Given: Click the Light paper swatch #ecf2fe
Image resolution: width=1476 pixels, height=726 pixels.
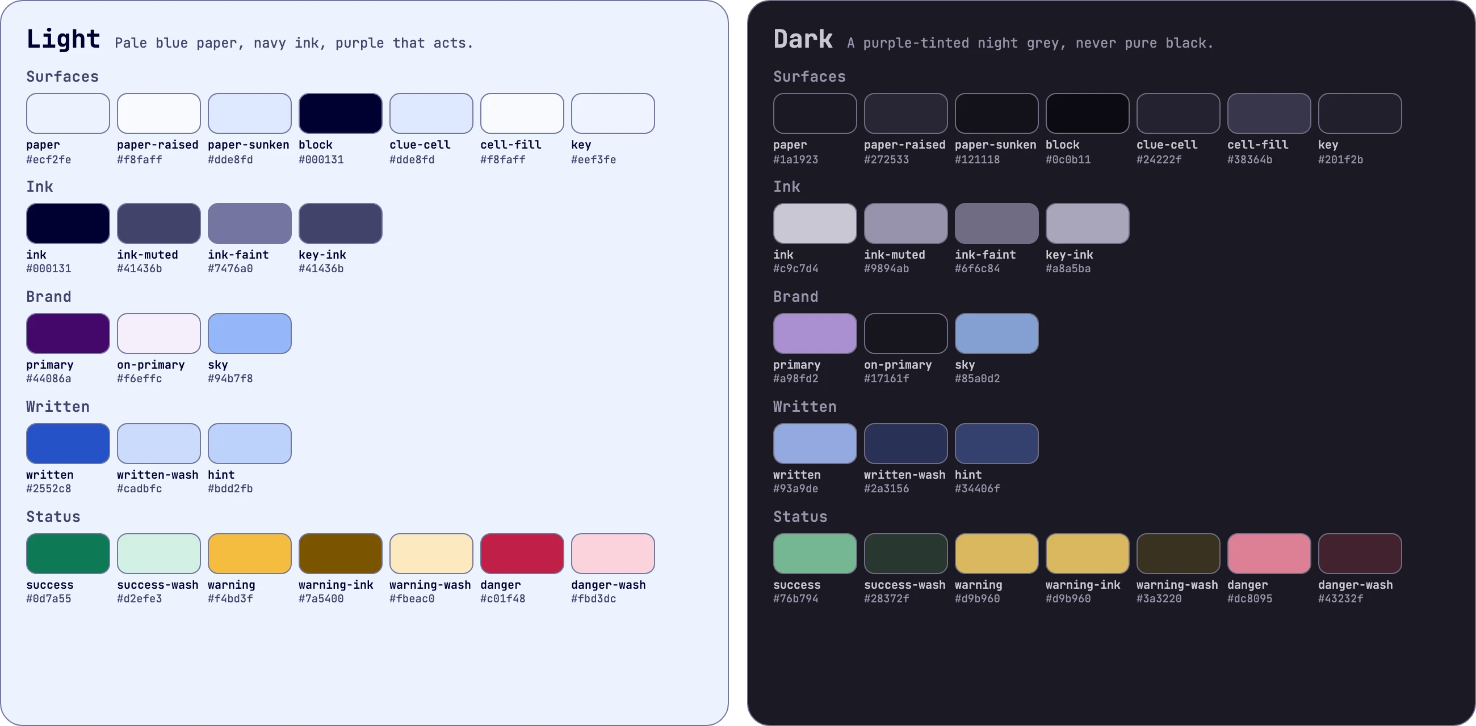Looking at the screenshot, I should point(68,113).
